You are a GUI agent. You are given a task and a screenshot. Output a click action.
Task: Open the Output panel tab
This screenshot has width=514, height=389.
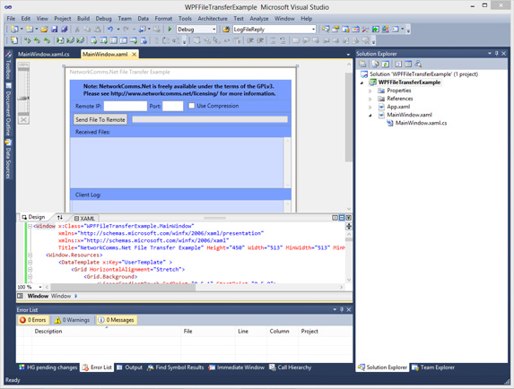click(130, 367)
